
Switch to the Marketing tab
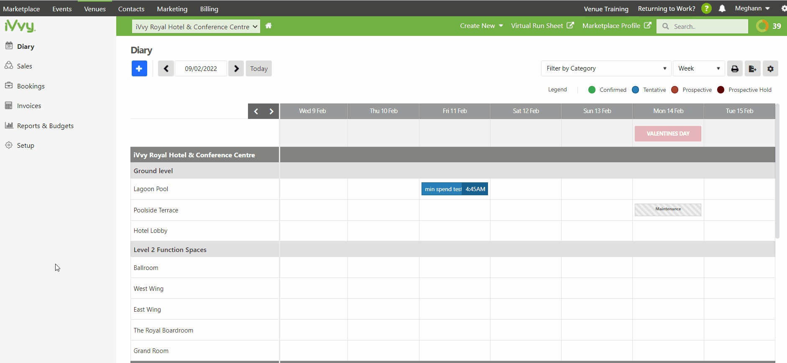point(172,9)
